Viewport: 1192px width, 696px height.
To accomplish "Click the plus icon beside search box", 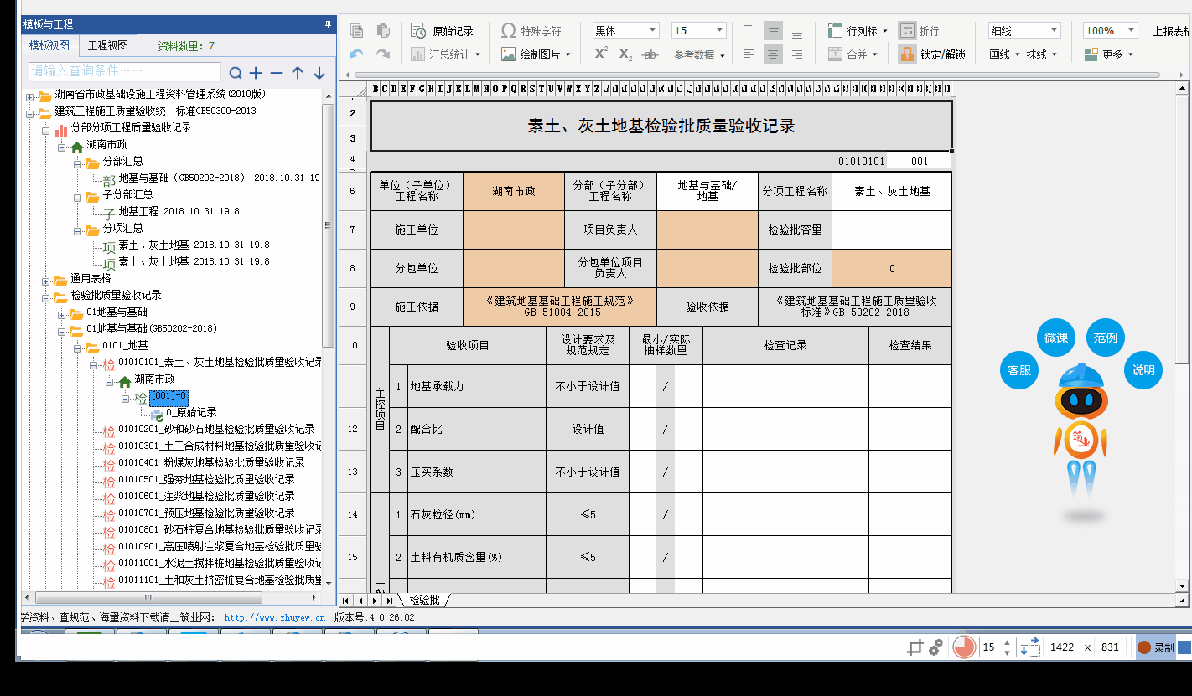I will point(257,73).
